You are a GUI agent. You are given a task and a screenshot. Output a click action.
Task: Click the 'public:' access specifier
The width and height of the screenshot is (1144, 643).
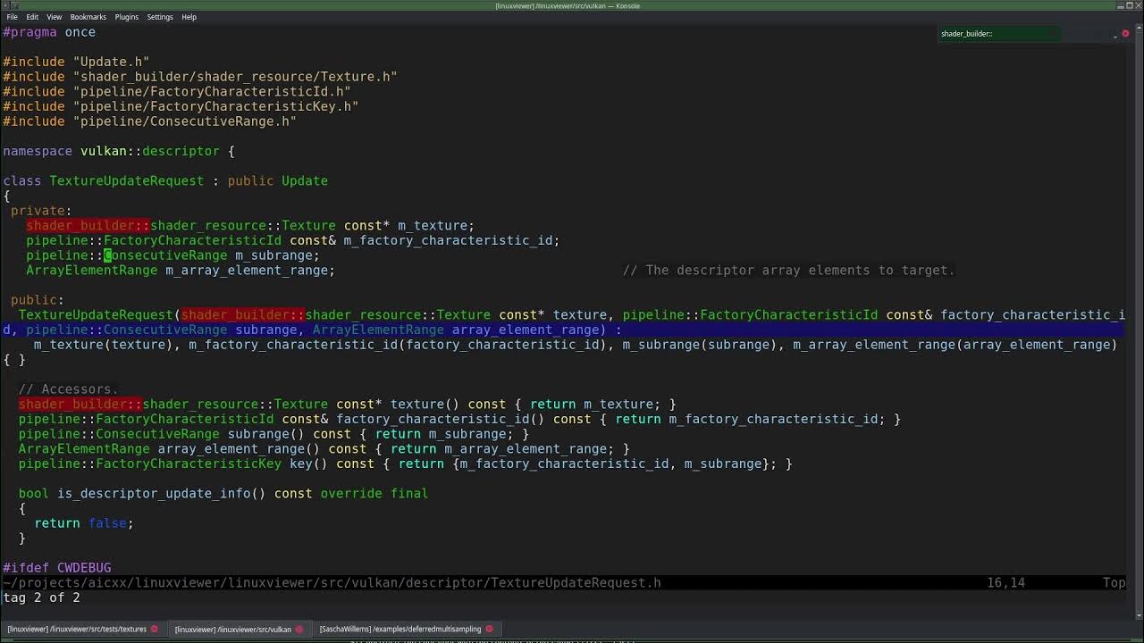tap(38, 300)
